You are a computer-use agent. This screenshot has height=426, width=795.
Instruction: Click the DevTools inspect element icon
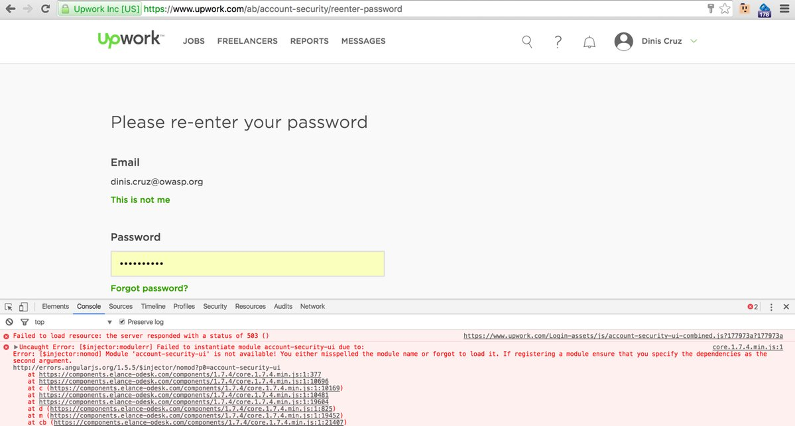tap(9, 307)
